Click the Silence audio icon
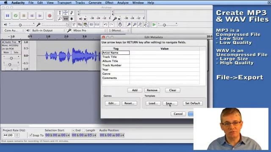Viewport: 271px width, 152px height. click(x=97, y=24)
